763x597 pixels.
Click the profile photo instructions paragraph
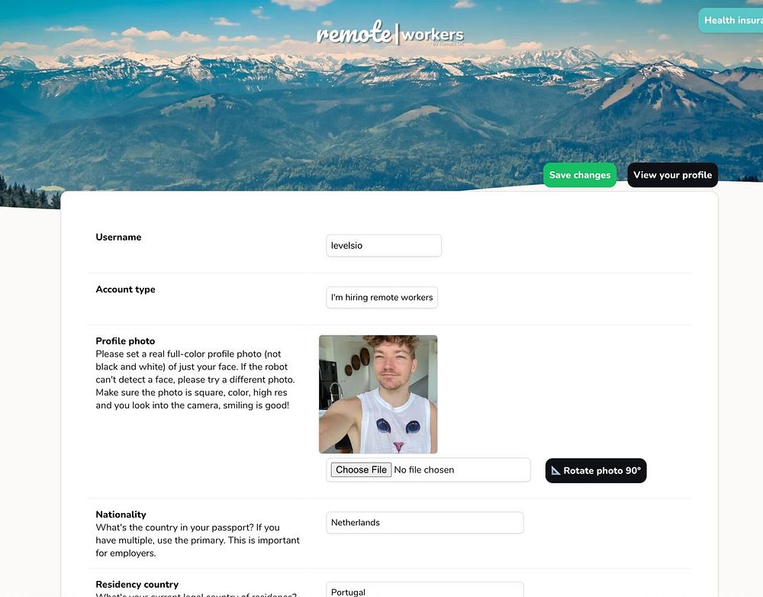click(195, 379)
